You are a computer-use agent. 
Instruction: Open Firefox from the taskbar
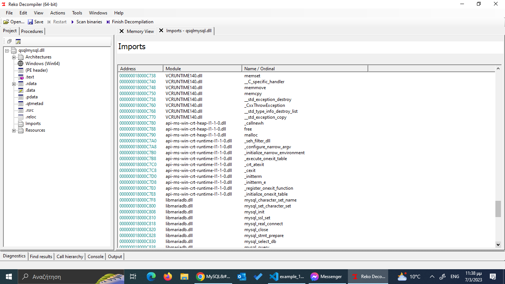click(168, 277)
